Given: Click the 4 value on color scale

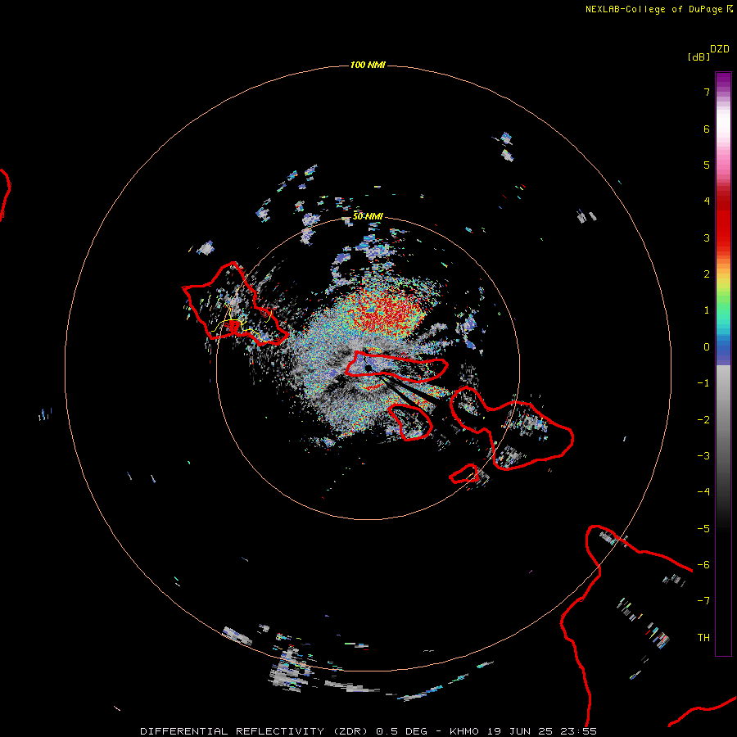Looking at the screenshot, I should tap(707, 201).
